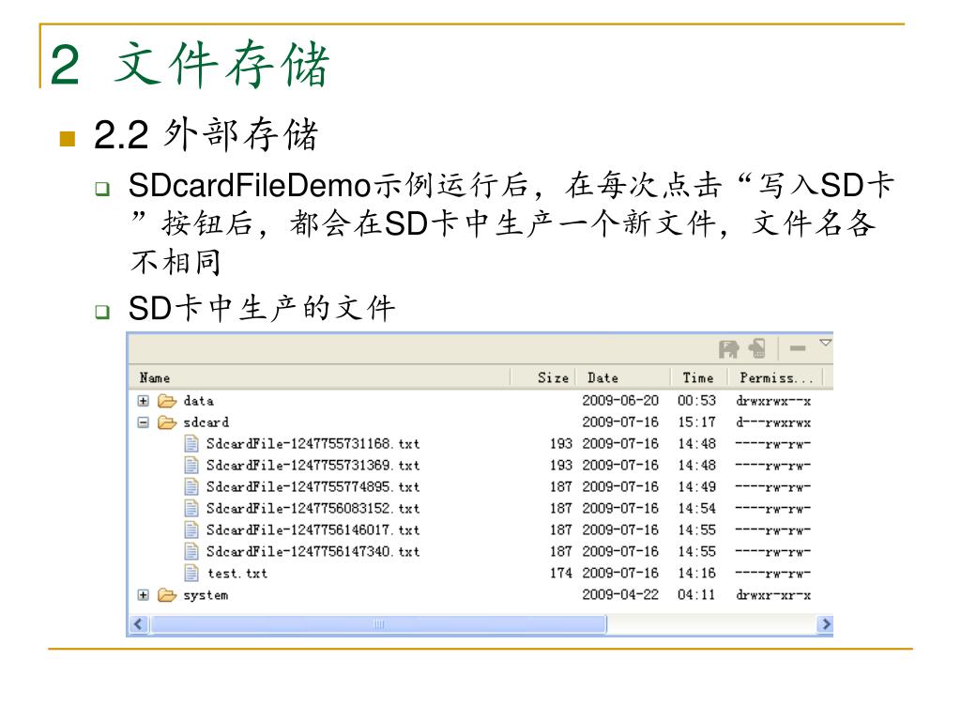Select file name SdcardFile-1247756147340.txt

(313, 551)
